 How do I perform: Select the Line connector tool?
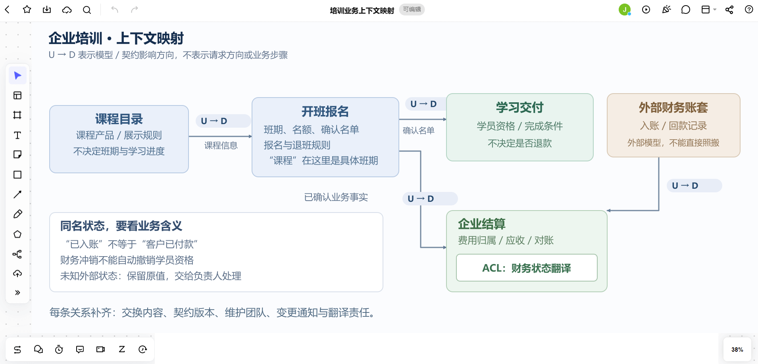pyautogui.click(x=17, y=194)
